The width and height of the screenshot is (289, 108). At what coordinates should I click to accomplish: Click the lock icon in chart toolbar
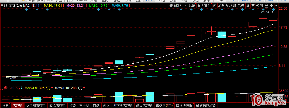pyautogui.click(x=266, y=5)
